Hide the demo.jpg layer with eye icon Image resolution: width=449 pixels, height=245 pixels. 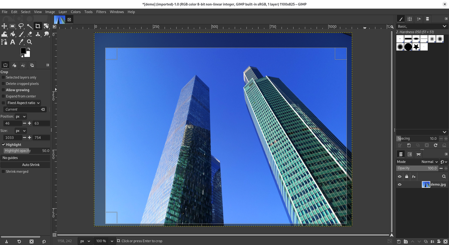point(400,184)
